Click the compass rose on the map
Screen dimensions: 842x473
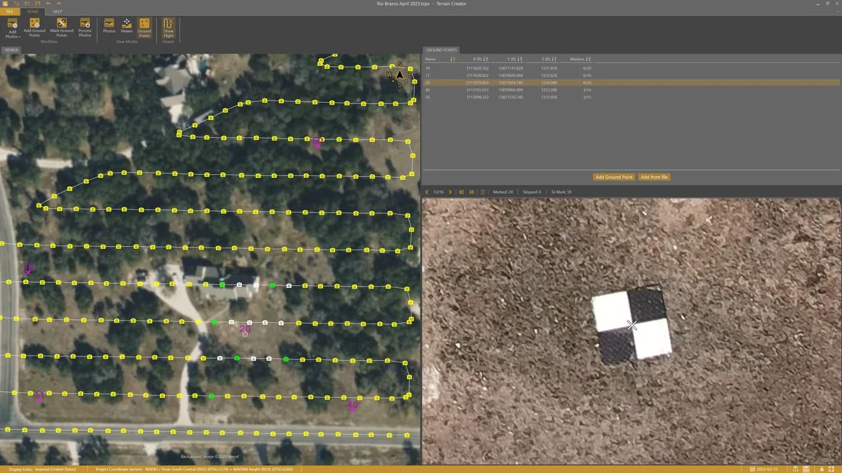(x=400, y=75)
